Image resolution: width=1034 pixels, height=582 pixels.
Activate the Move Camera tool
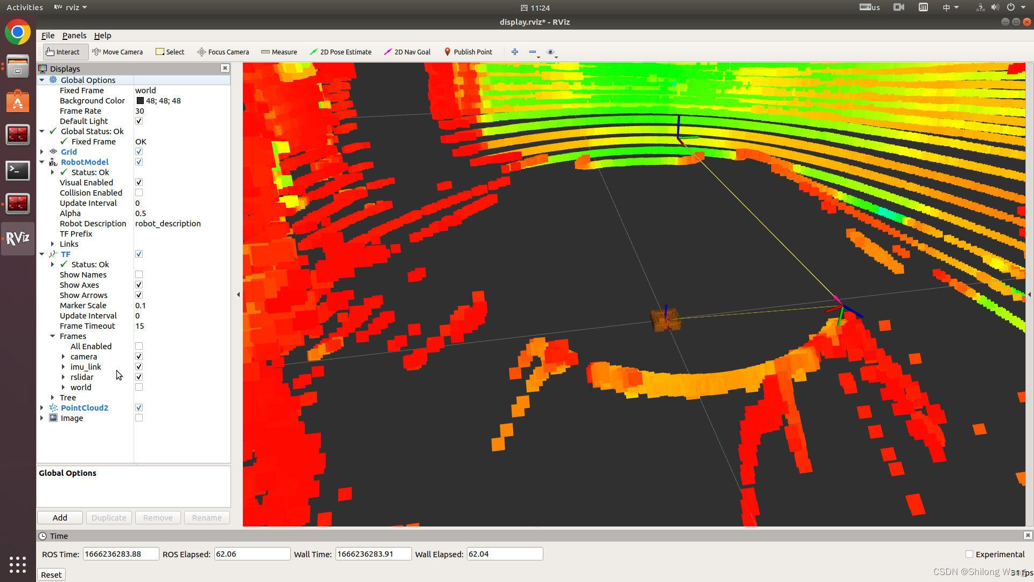click(117, 52)
